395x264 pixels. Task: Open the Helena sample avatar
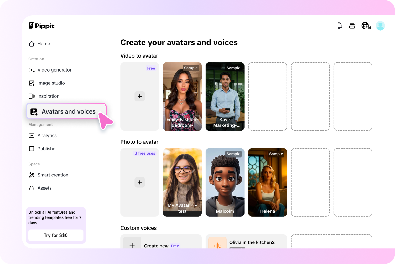267,182
